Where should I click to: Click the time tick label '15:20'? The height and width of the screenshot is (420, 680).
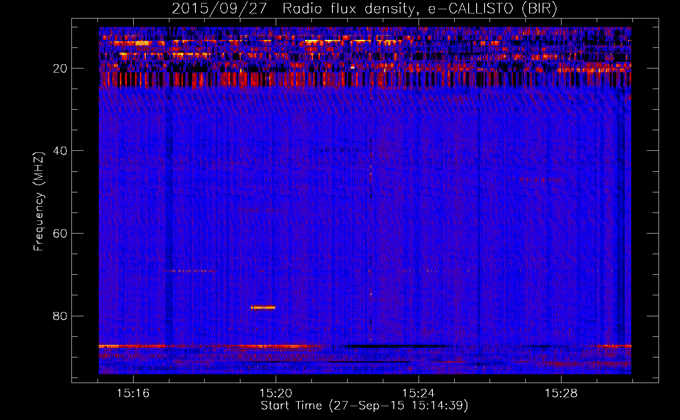pos(276,394)
